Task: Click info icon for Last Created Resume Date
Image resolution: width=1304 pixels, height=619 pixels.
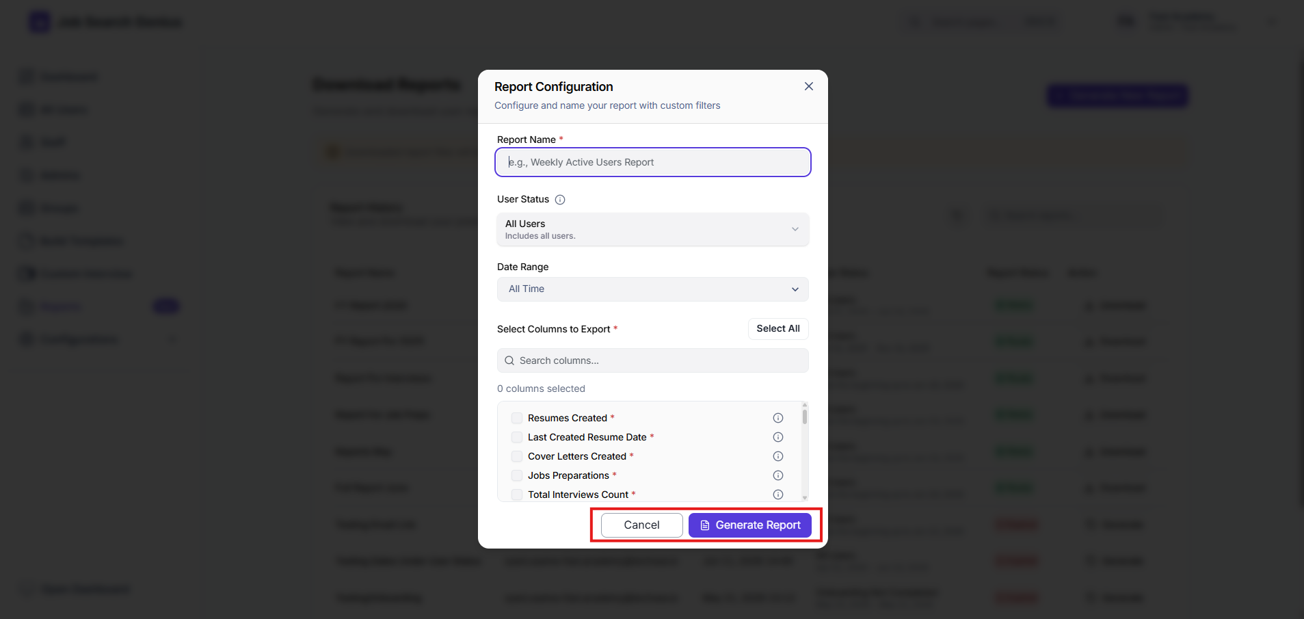Action: pyautogui.click(x=778, y=437)
